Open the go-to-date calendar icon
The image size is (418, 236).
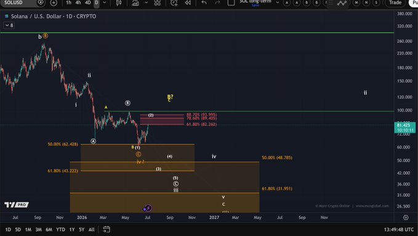point(107,229)
